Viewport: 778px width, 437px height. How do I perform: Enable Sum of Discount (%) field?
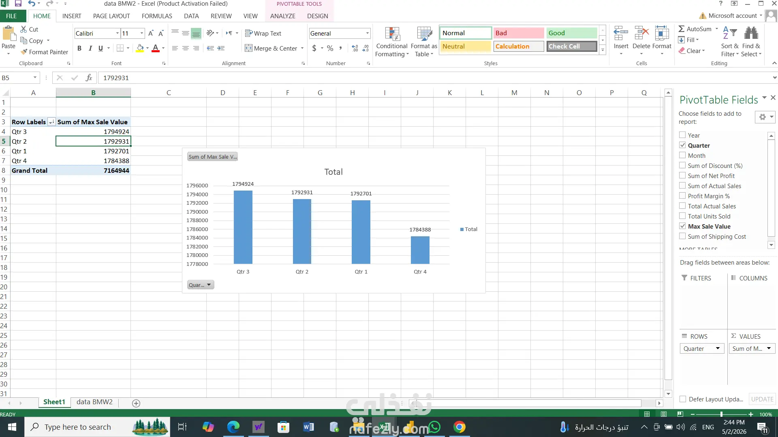(x=682, y=165)
